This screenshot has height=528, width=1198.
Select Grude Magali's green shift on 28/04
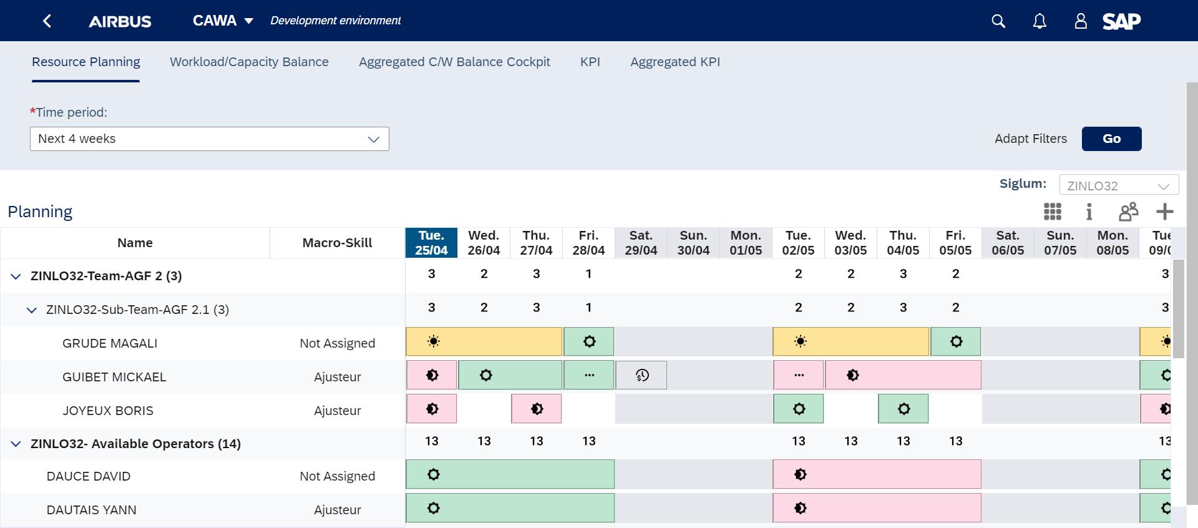click(x=589, y=341)
